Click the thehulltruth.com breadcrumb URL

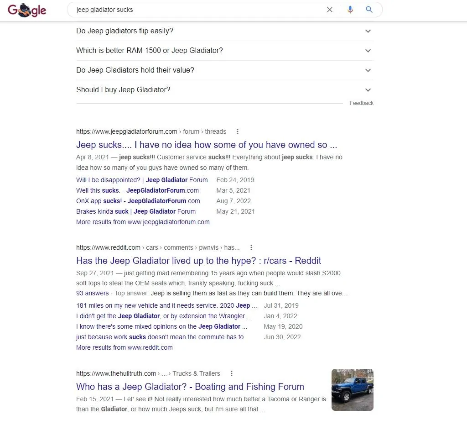[x=148, y=373]
